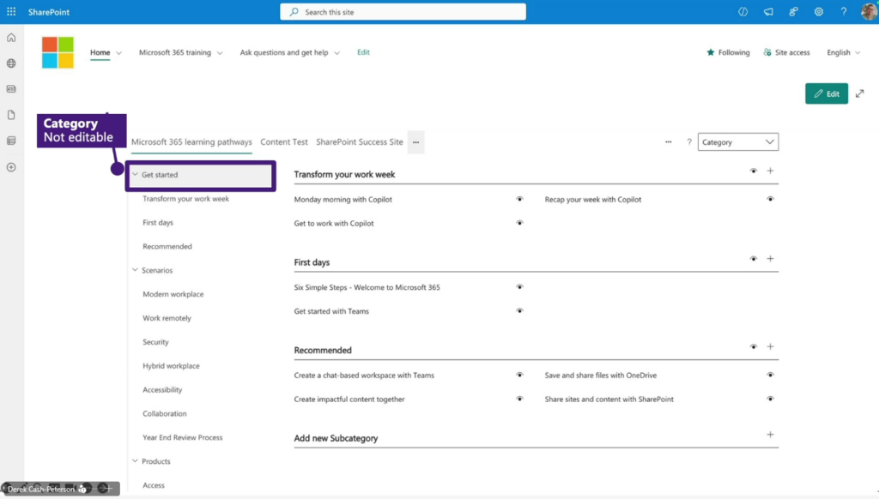Toggle visibility of Monday morning with Copilot
Viewport: 879px width, 499px height.
pyautogui.click(x=519, y=199)
